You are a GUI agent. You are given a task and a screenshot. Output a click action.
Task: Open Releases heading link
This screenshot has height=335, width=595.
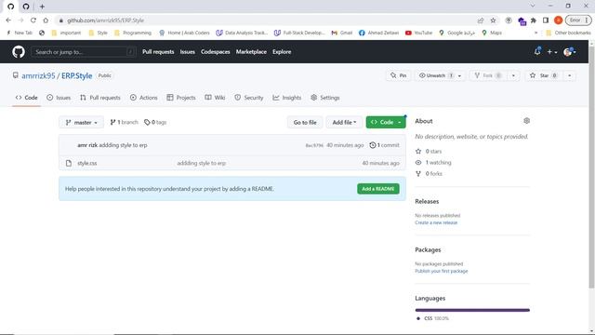[x=427, y=201]
